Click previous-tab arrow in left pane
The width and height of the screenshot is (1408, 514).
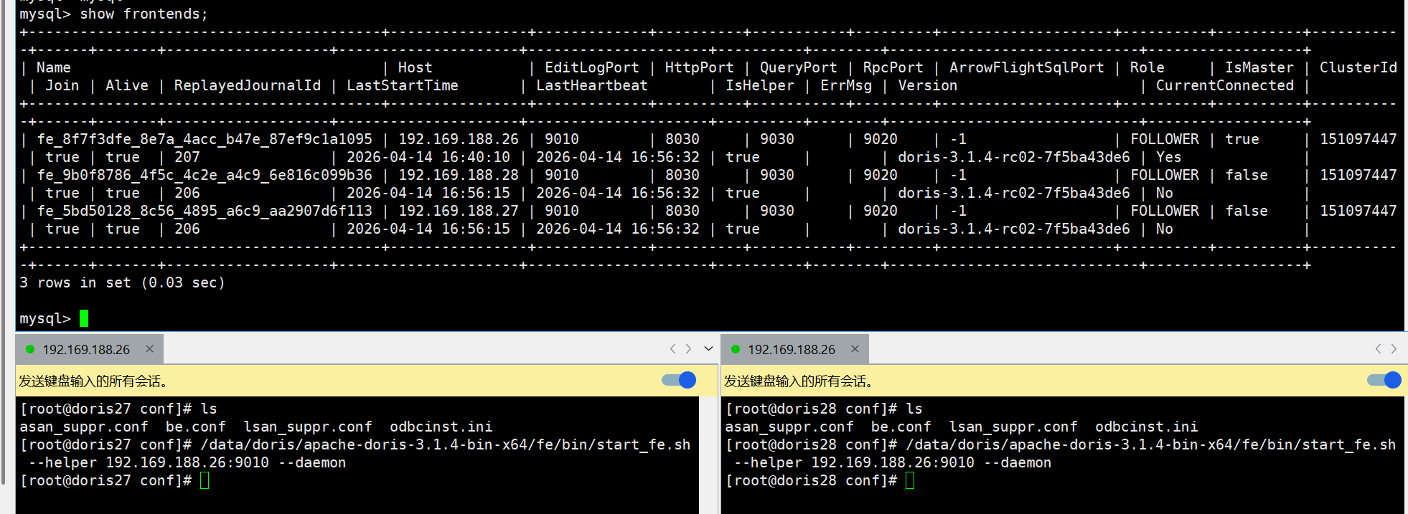(672, 349)
